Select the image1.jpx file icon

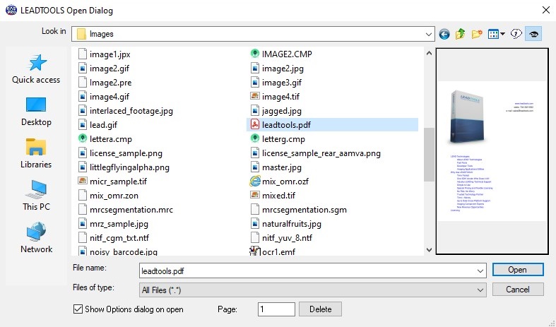click(82, 54)
